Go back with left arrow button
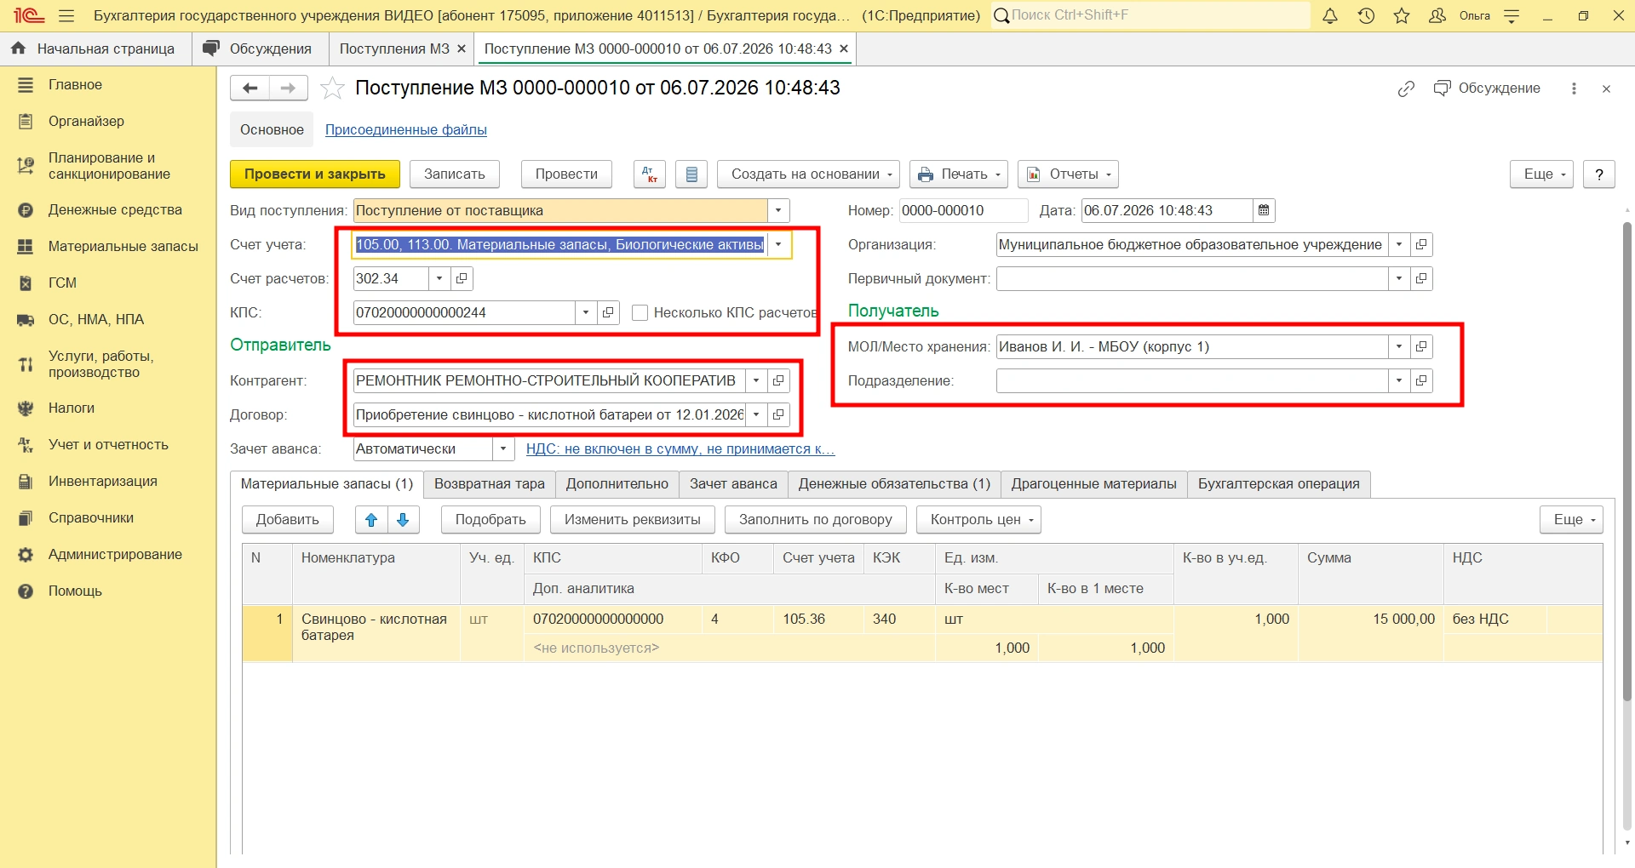Viewport: 1635px width, 868px height. tap(250, 88)
